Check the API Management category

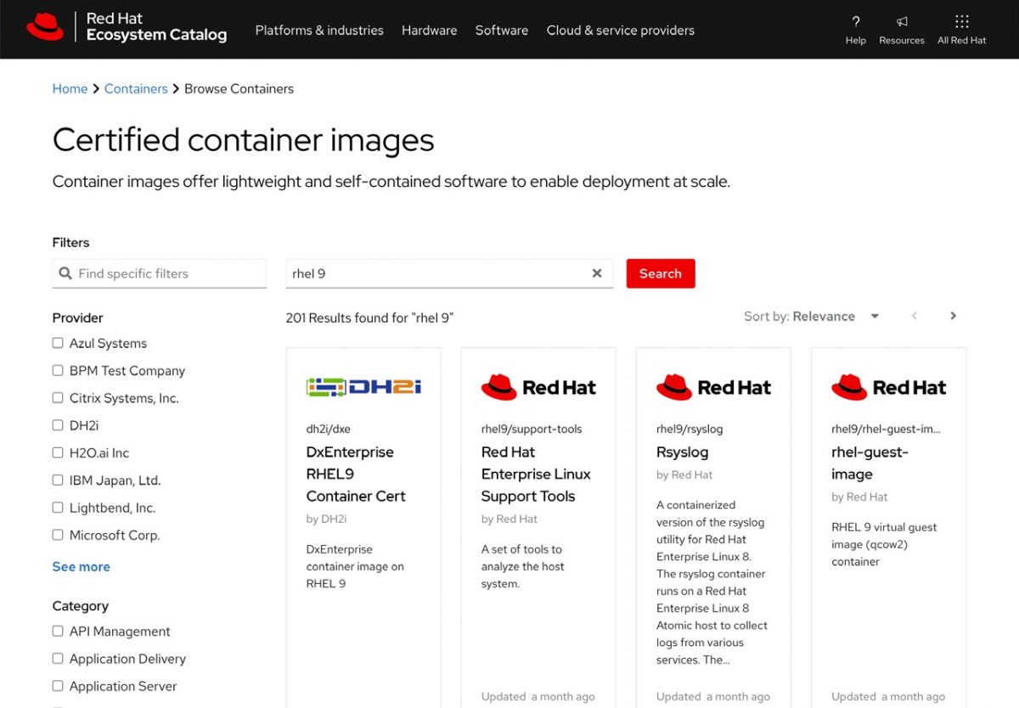tap(58, 631)
